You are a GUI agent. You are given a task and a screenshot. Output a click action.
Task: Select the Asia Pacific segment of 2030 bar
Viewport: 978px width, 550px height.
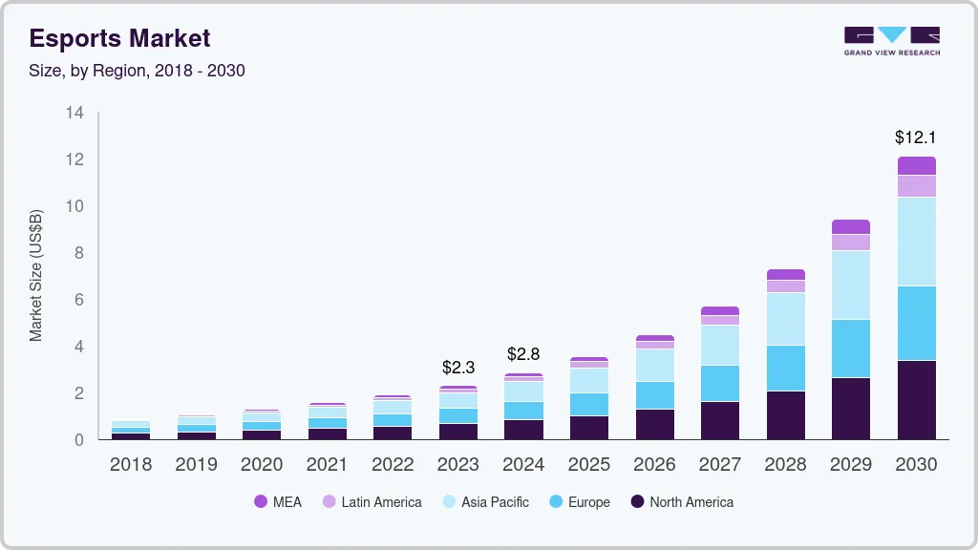coord(916,241)
